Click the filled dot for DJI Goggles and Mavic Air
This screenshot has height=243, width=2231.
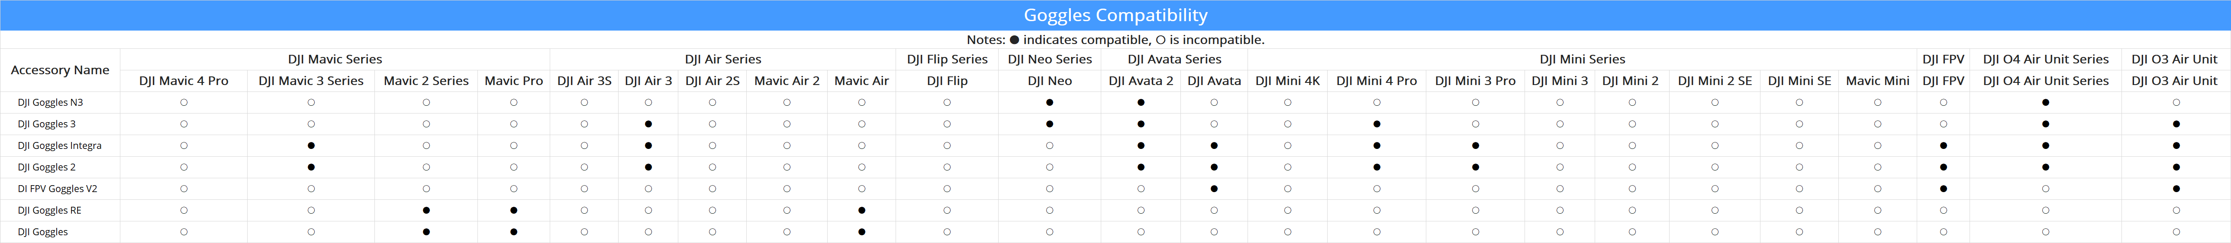pos(861,232)
